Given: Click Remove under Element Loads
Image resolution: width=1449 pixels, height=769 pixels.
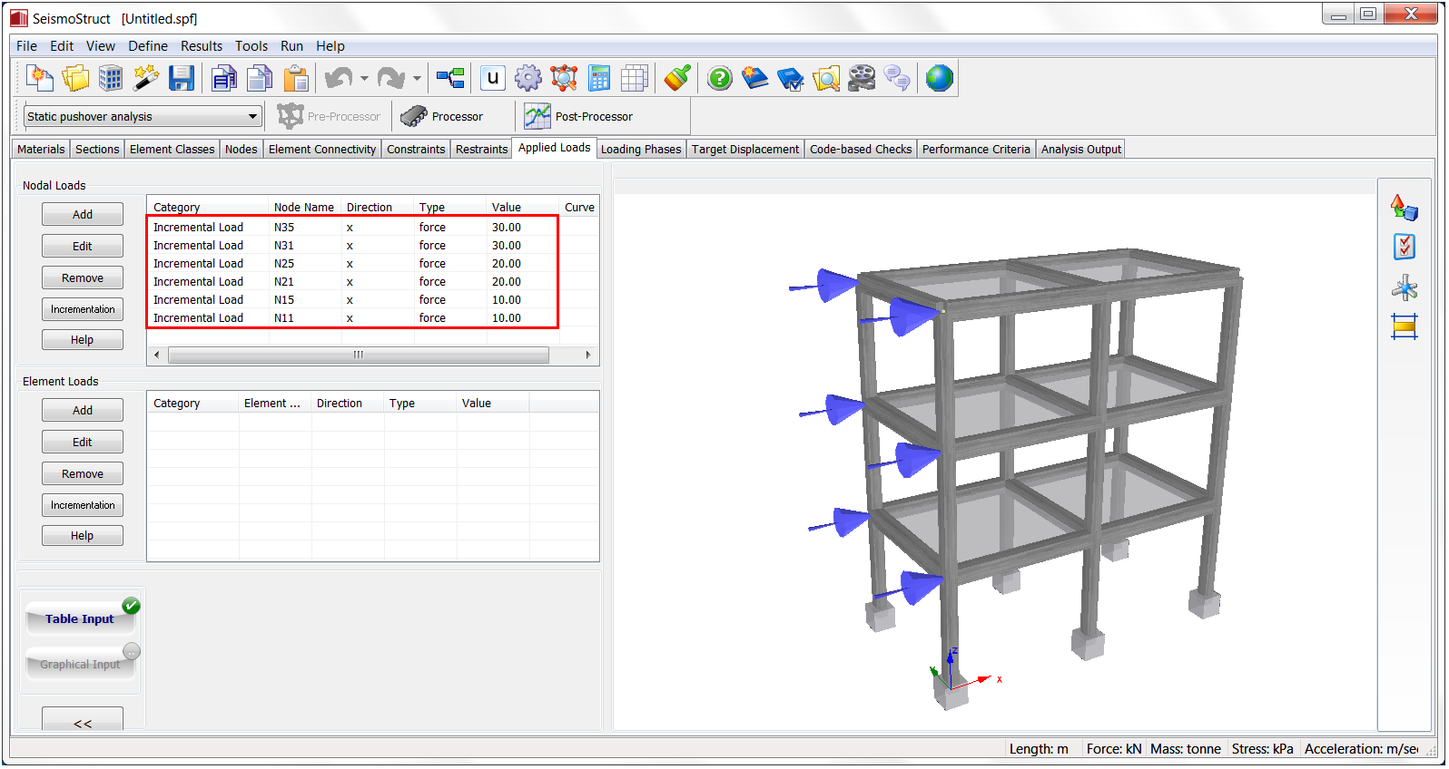Looking at the screenshot, I should [83, 474].
